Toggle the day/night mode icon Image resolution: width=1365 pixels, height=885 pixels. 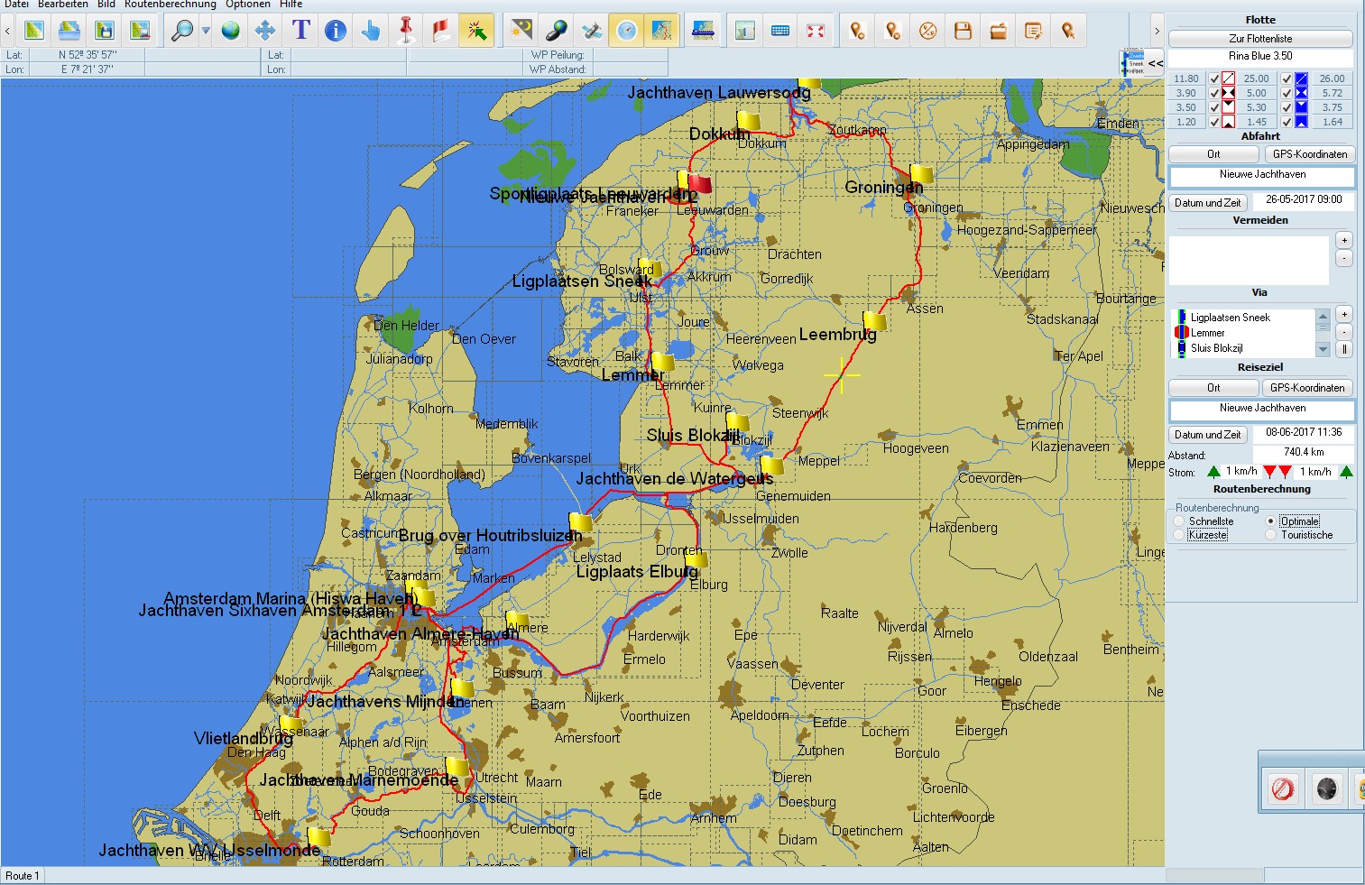[x=521, y=31]
